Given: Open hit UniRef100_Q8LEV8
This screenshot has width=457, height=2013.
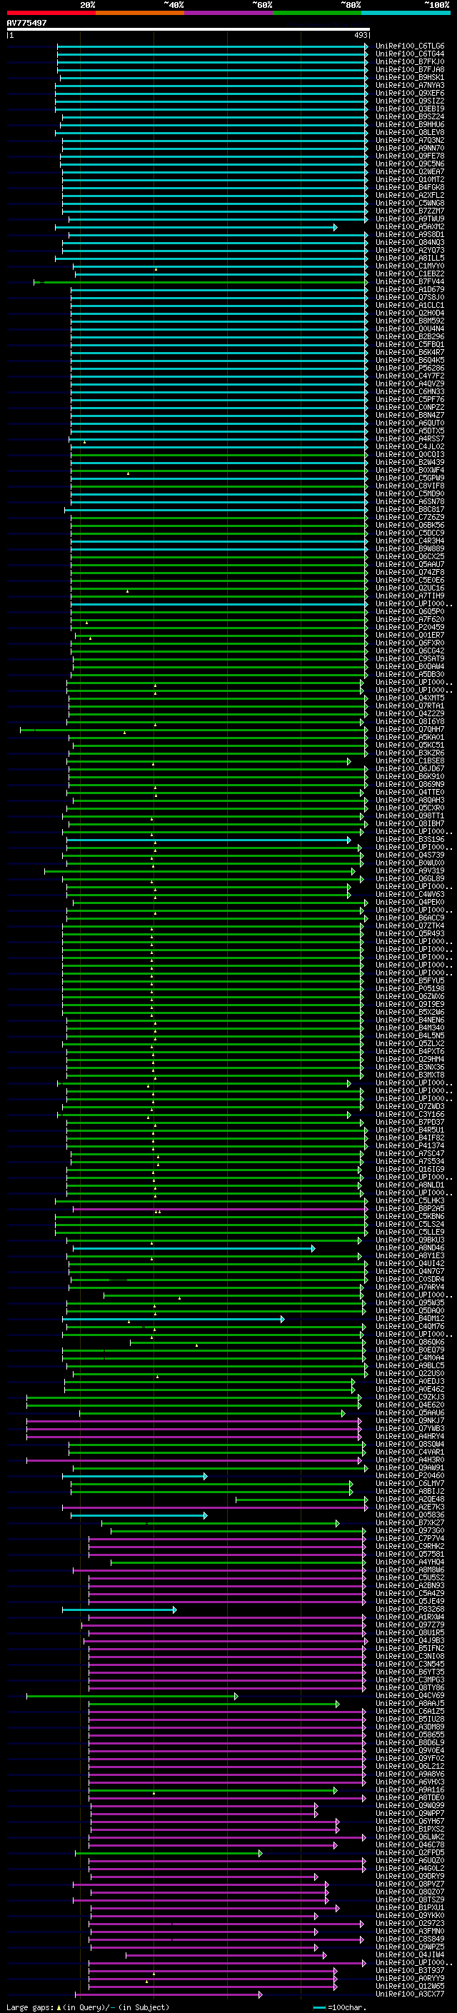Looking at the screenshot, I should (409, 133).
